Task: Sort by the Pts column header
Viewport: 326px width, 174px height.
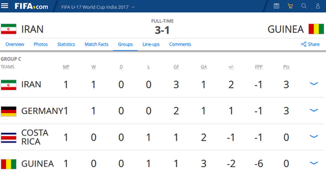Action: point(286,67)
